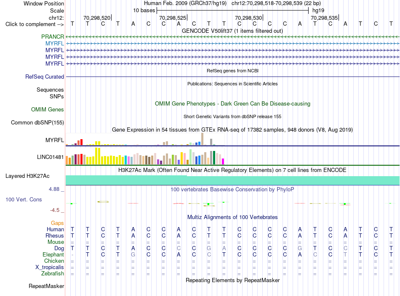Open the RepeatMasker track label
The image size is (400, 296).
pyautogui.click(x=46, y=286)
